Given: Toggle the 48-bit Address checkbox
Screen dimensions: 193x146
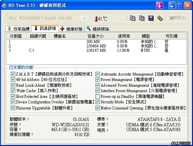Looking at the screenshot, I should 13,80.
